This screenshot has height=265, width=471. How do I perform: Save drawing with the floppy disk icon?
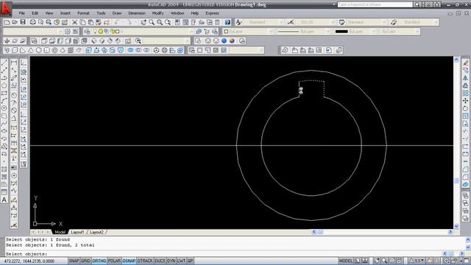click(23, 22)
